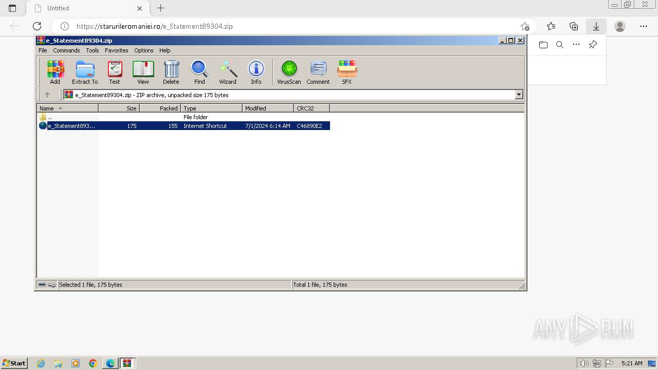Sort by the Name column header

pyautogui.click(x=68, y=108)
